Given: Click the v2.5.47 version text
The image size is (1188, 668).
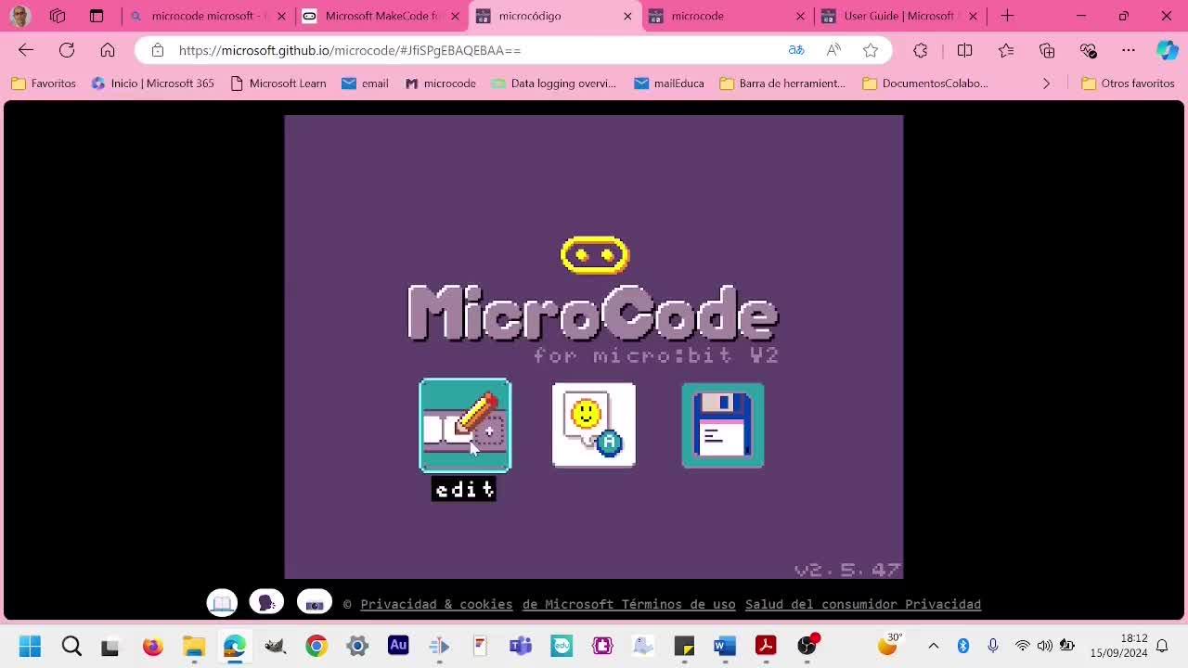Looking at the screenshot, I should [x=848, y=569].
